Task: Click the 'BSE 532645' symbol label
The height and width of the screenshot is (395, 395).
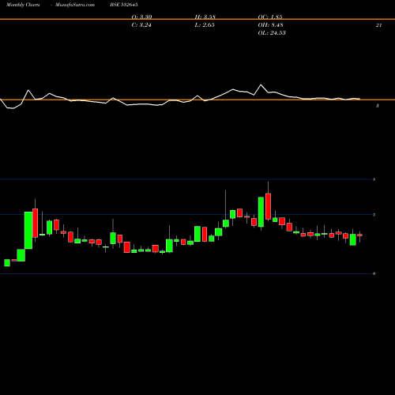Action: [x=124, y=5]
